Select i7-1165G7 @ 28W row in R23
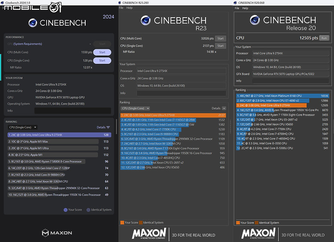This screenshot has height=242, width=334. pos(173,120)
